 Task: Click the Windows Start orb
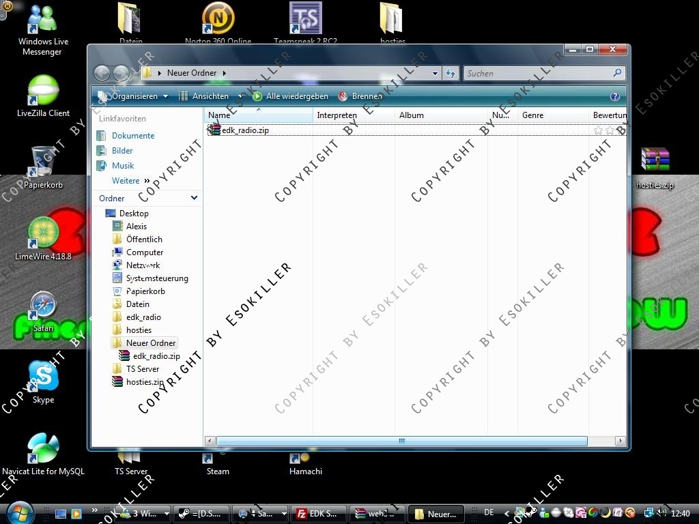(x=20, y=512)
